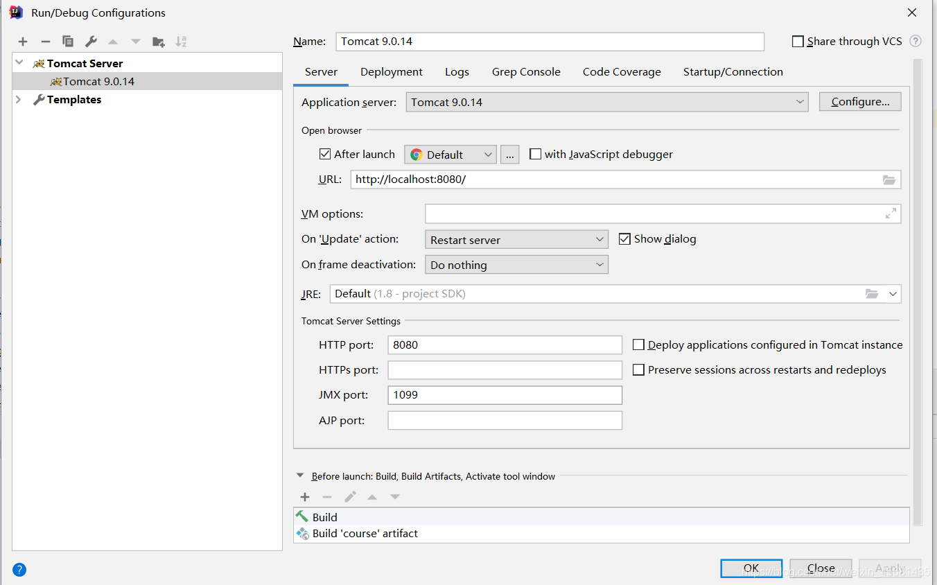Select Tomcat 9.0.14 in configuration tree
Viewport: 937px width, 585px height.
148,81
